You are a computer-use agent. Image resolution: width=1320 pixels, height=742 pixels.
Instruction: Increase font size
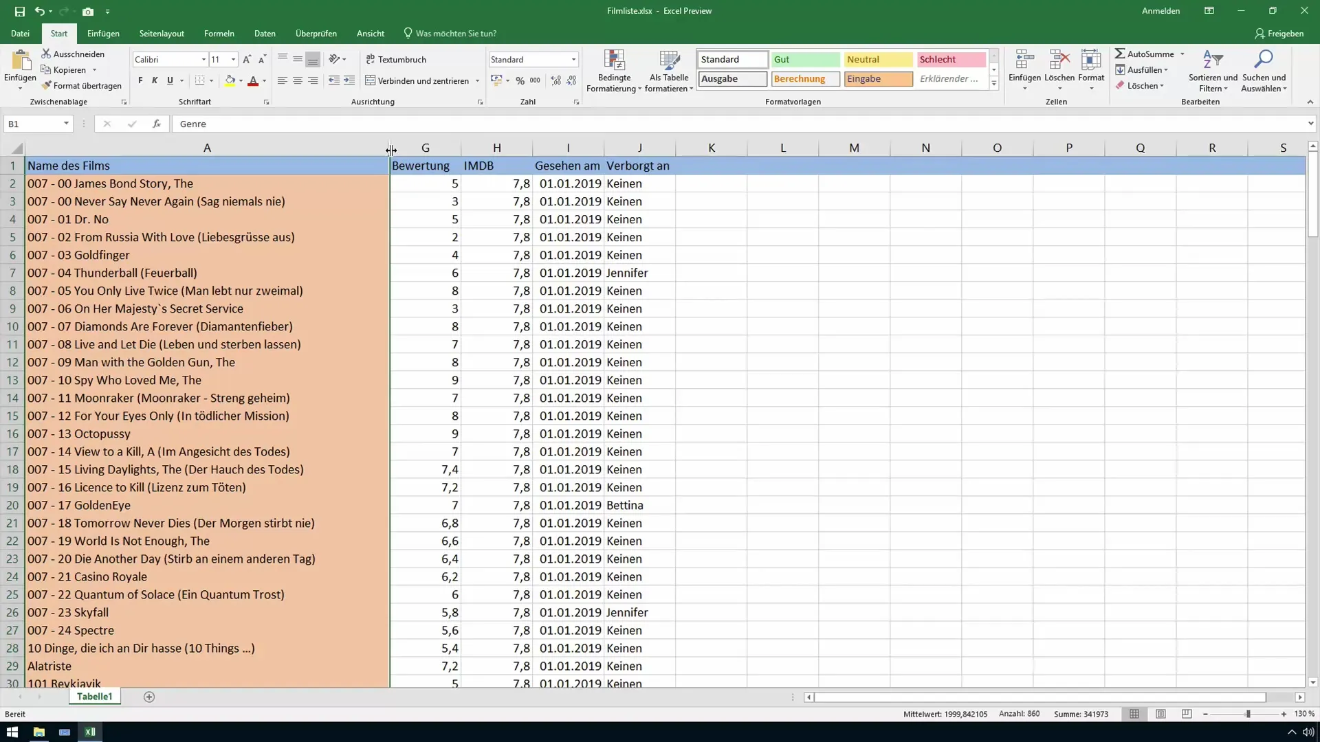247,59
